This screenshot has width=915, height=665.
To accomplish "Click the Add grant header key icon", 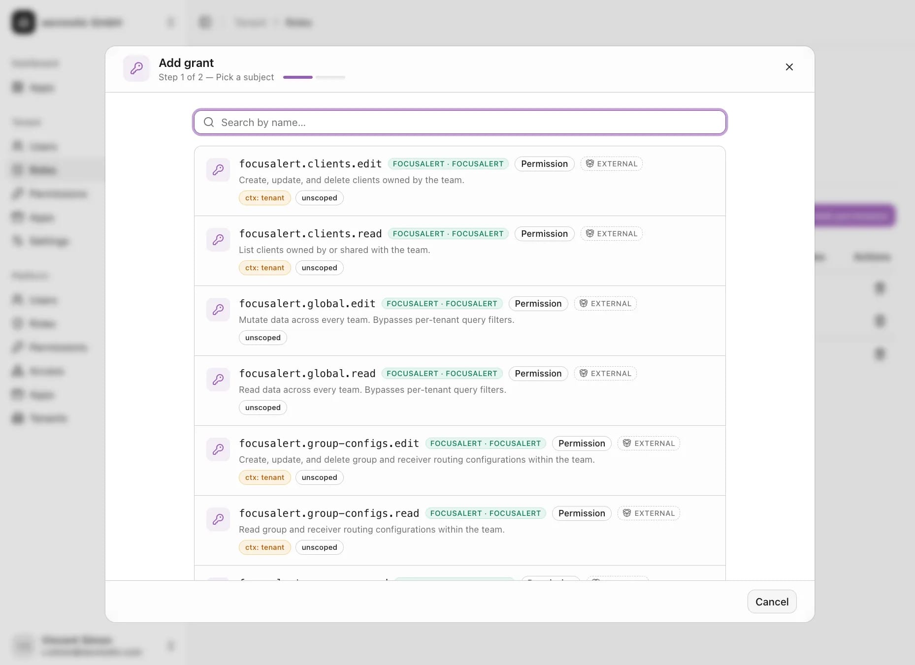I will pyautogui.click(x=136, y=68).
